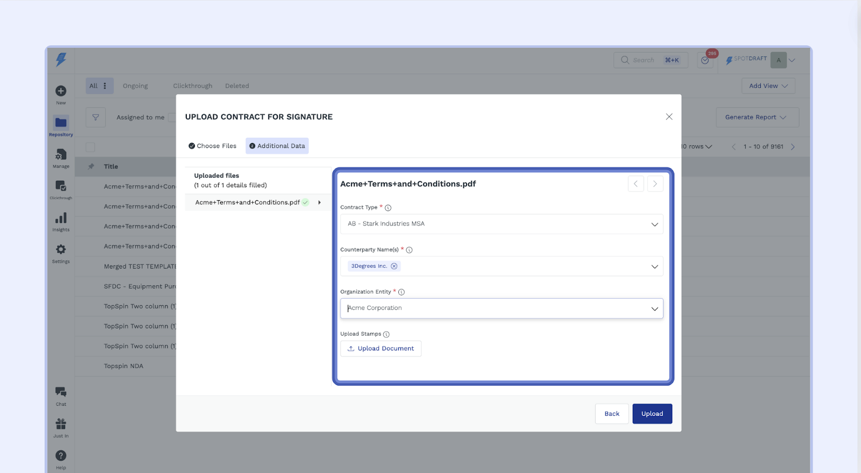This screenshot has width=861, height=473.
Task: Open the Manage section icon
Action: 61,155
